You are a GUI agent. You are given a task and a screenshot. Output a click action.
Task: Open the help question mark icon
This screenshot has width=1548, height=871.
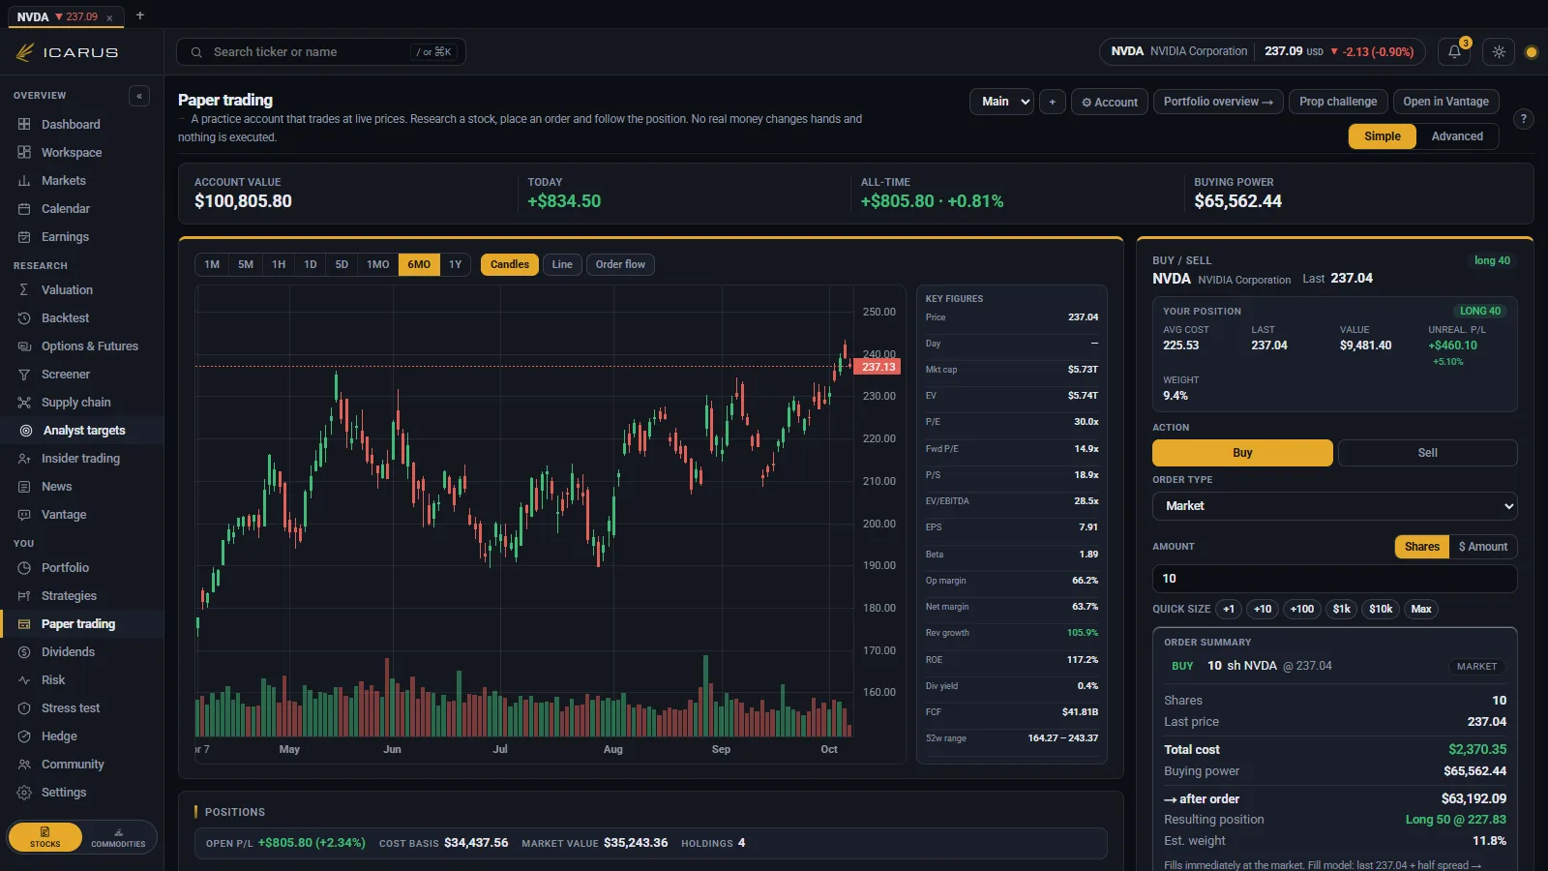(1523, 119)
